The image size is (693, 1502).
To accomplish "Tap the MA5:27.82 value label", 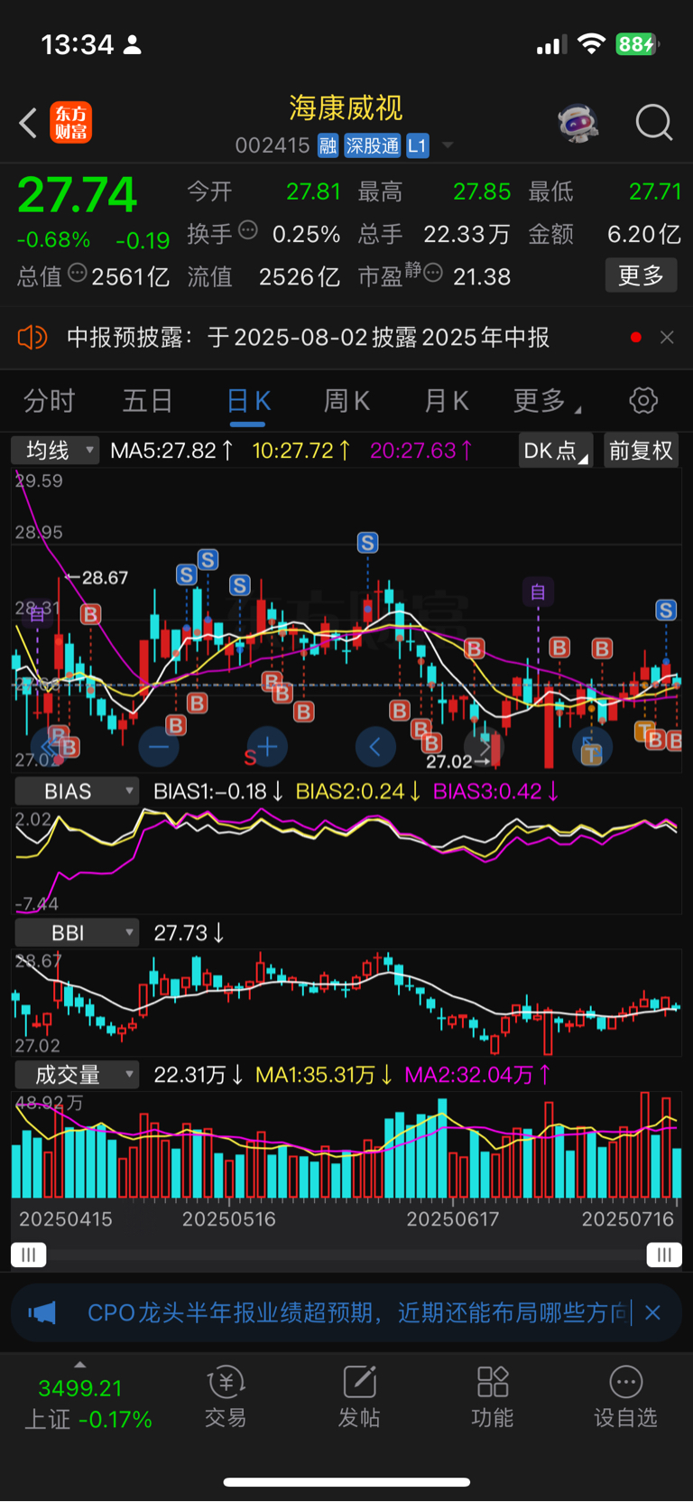I will pos(172,450).
